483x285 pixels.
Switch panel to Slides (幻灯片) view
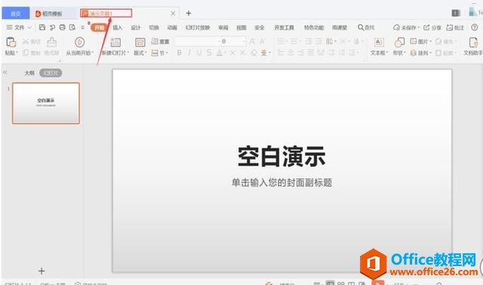51,73
